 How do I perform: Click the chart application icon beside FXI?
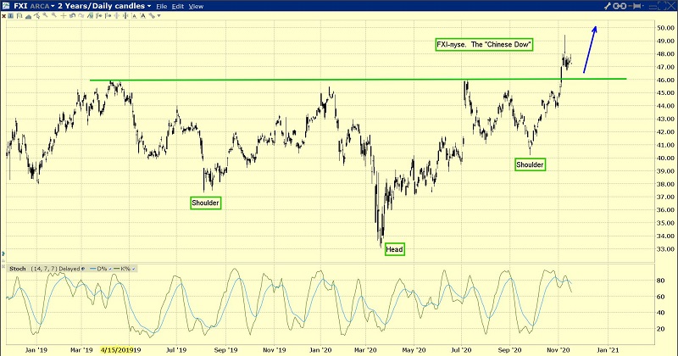[6, 6]
